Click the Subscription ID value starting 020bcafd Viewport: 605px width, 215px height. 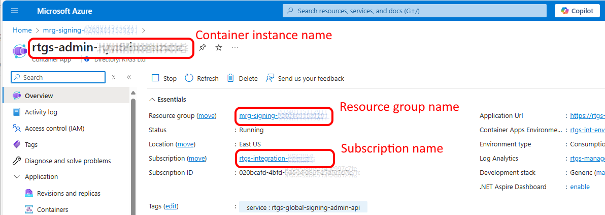299,172
